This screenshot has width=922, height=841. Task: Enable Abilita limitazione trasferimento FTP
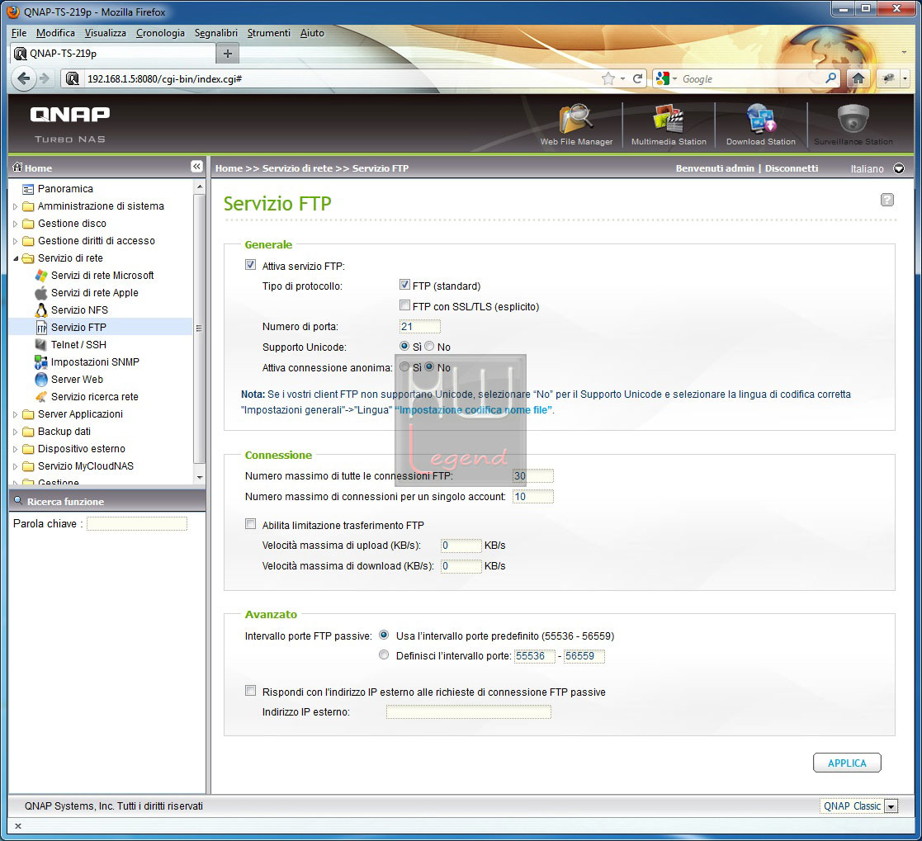click(x=250, y=524)
